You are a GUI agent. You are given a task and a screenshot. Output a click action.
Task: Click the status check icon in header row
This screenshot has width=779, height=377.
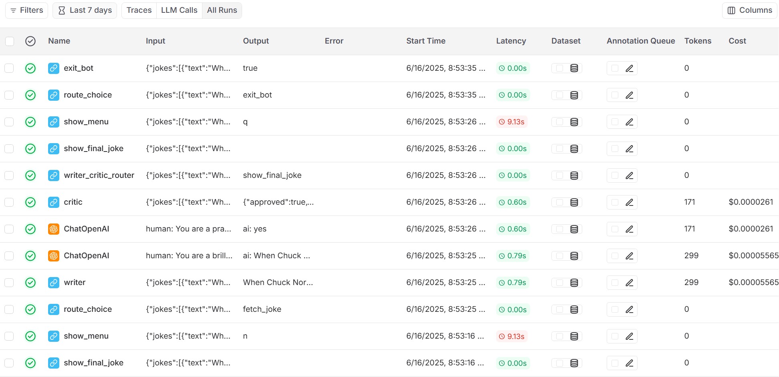pyautogui.click(x=30, y=41)
